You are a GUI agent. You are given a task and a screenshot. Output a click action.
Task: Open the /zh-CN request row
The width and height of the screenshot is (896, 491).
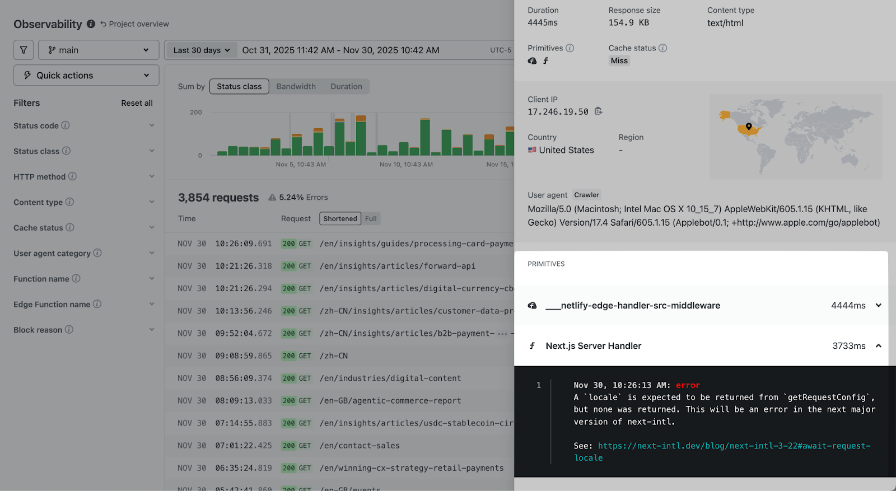click(x=339, y=356)
